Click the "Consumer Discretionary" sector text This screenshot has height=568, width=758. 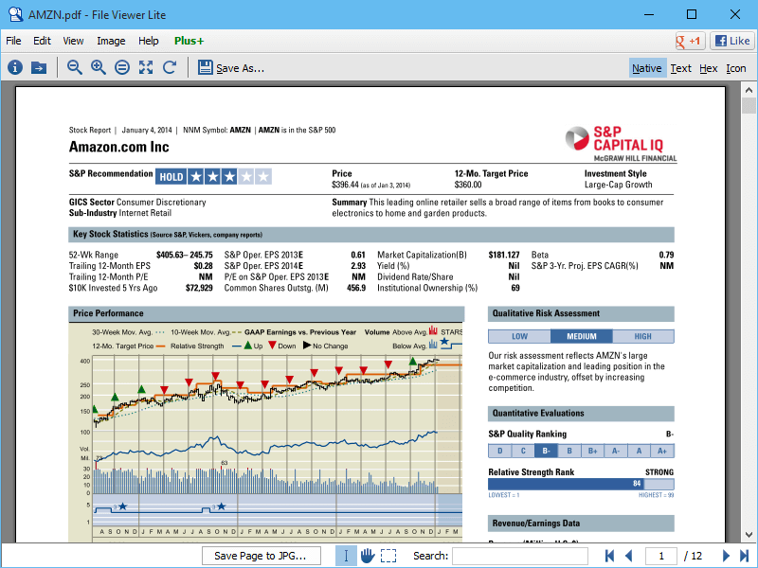[x=161, y=202]
